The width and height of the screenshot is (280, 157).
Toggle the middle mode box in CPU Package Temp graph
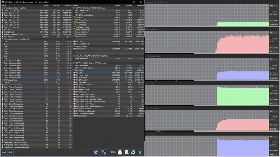(274, 39)
